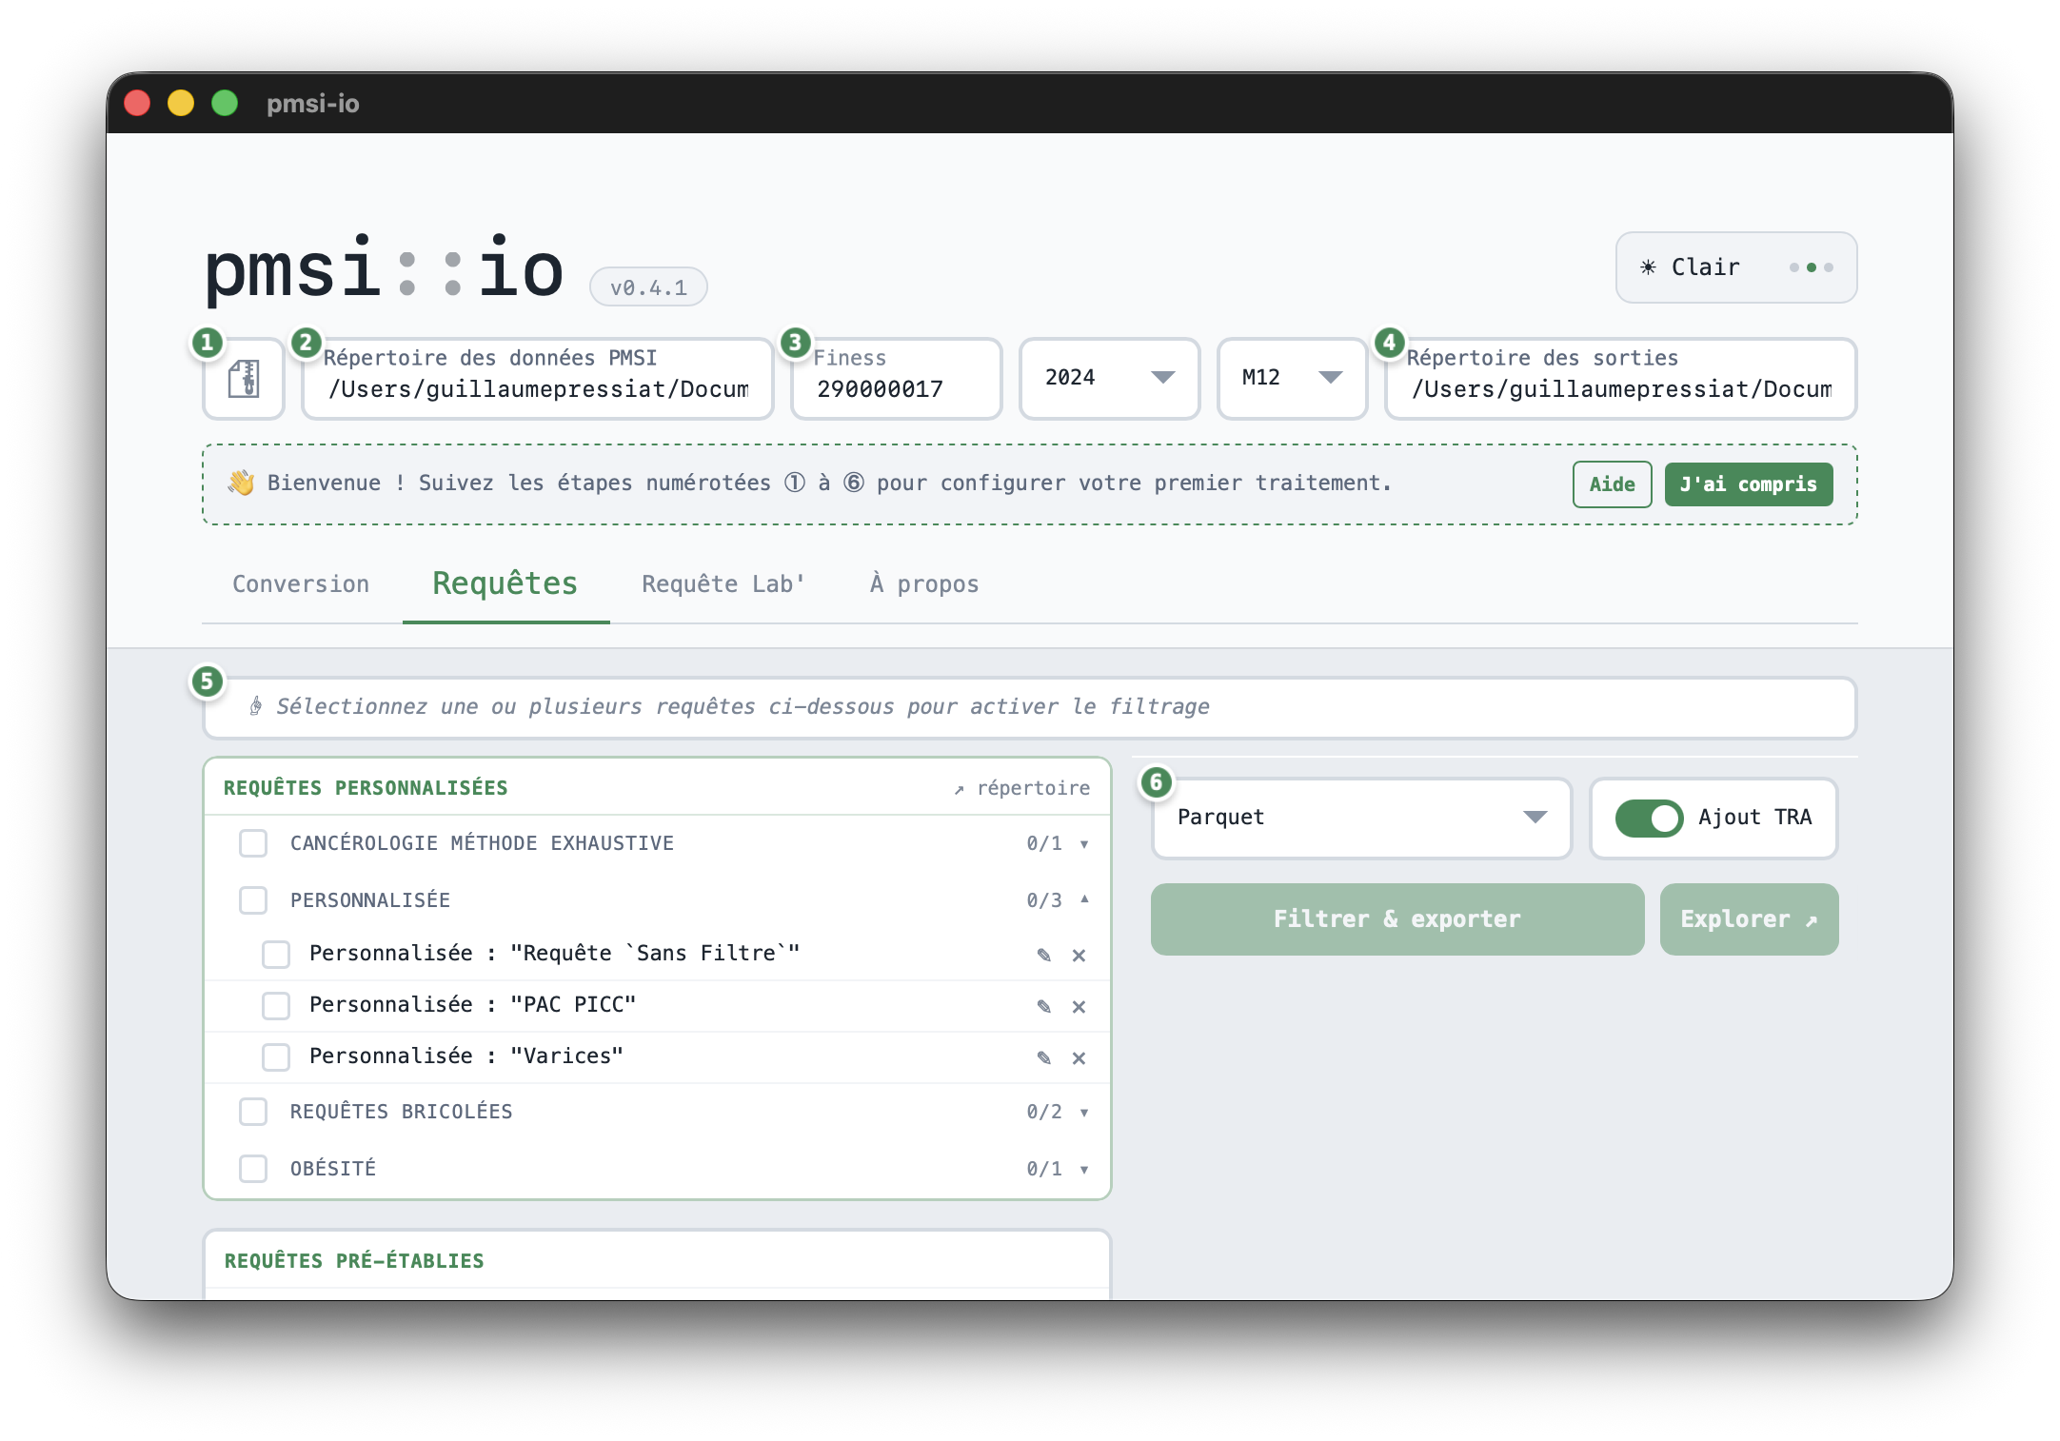Click "Personnalisée : "Varices"" row text
The image size is (2060, 1441).
click(466, 1056)
